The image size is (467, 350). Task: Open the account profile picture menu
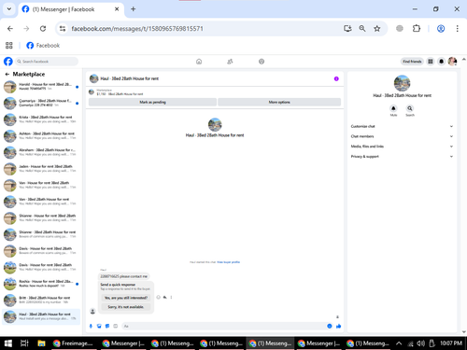(x=452, y=62)
